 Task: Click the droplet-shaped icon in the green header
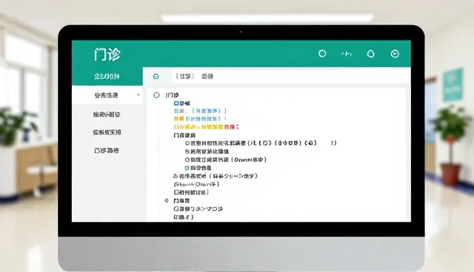point(370,54)
